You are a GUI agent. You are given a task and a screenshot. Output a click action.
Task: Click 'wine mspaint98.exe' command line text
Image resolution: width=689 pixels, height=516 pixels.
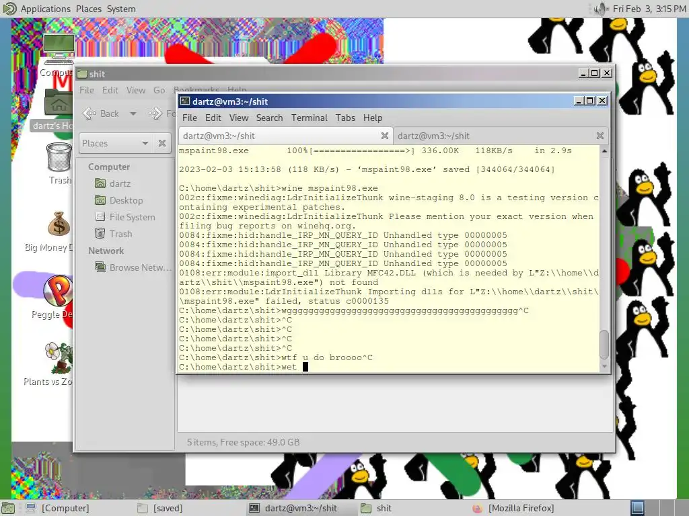point(330,188)
